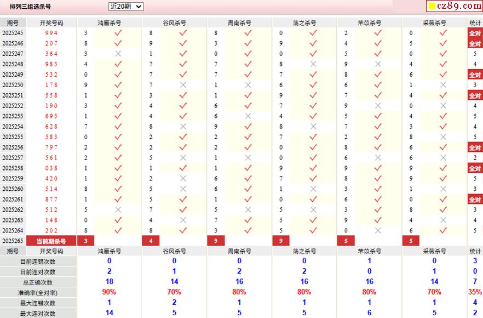Click X mark in 芣苡杀号 for period 2025264

(x=378, y=230)
